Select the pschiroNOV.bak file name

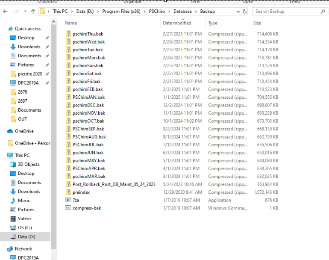coord(89,113)
